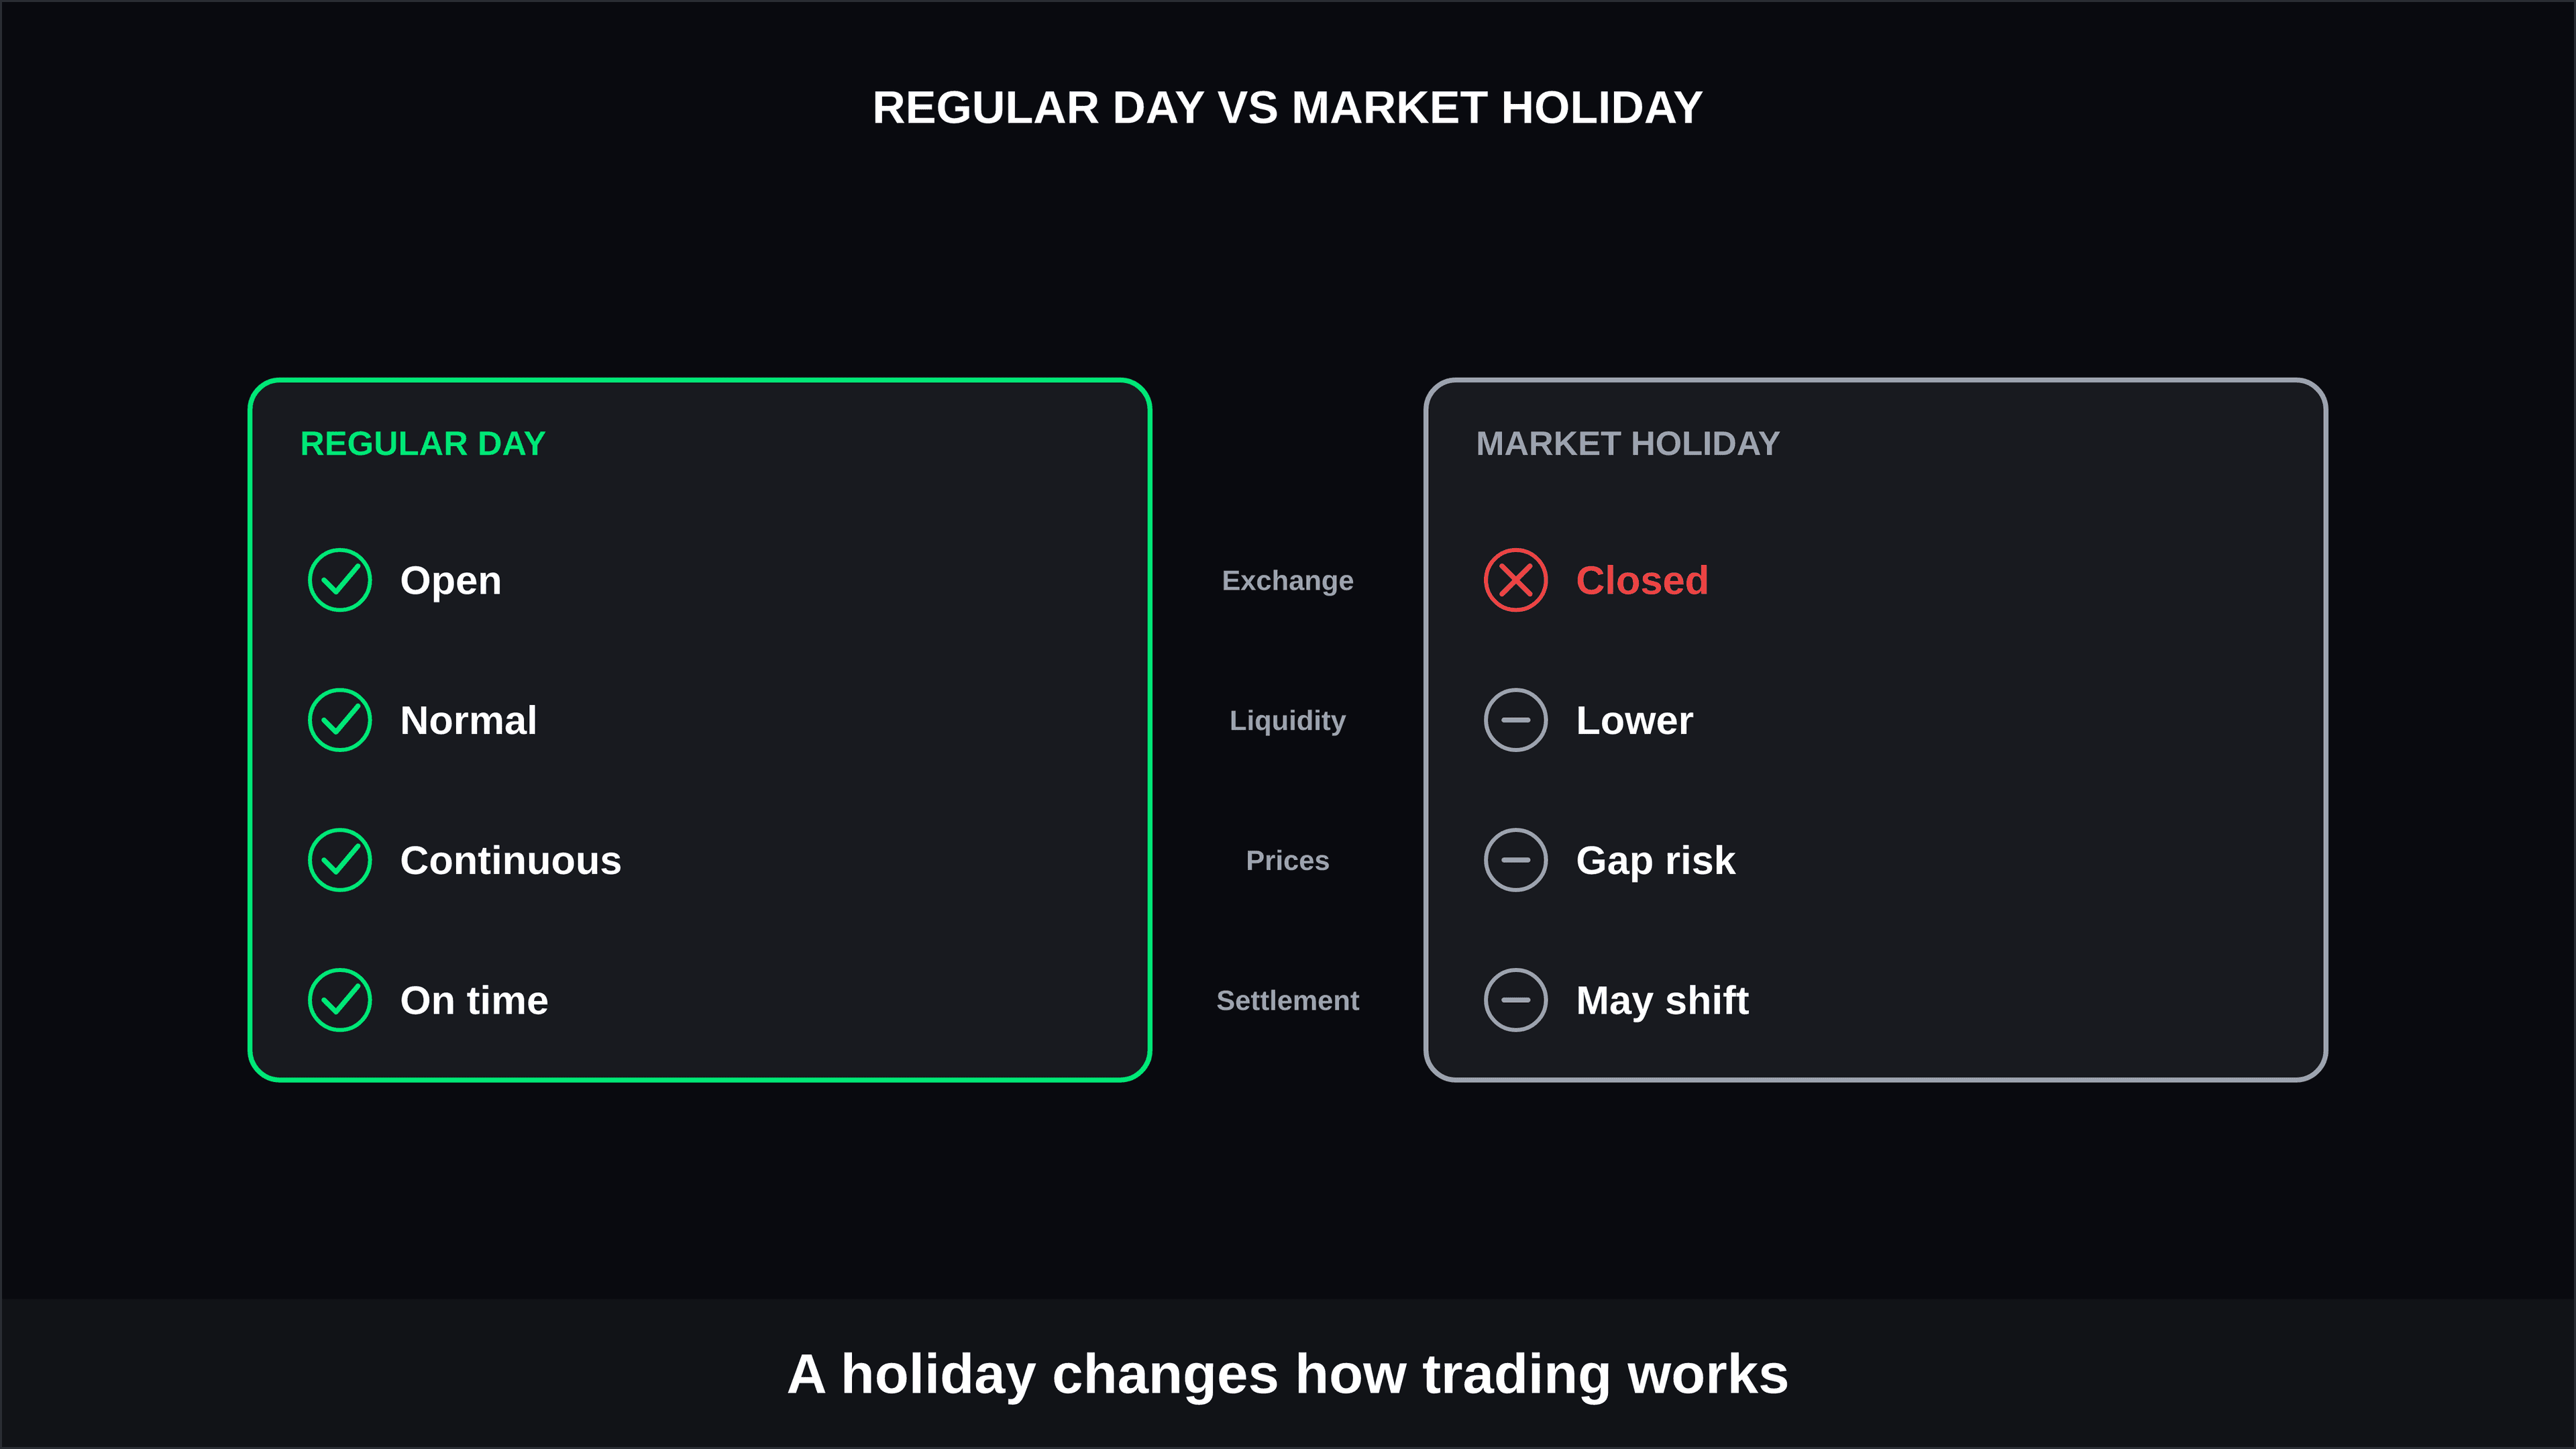This screenshot has height=1449, width=2576.
Task: Click the Liquidity row label
Action: [1288, 721]
